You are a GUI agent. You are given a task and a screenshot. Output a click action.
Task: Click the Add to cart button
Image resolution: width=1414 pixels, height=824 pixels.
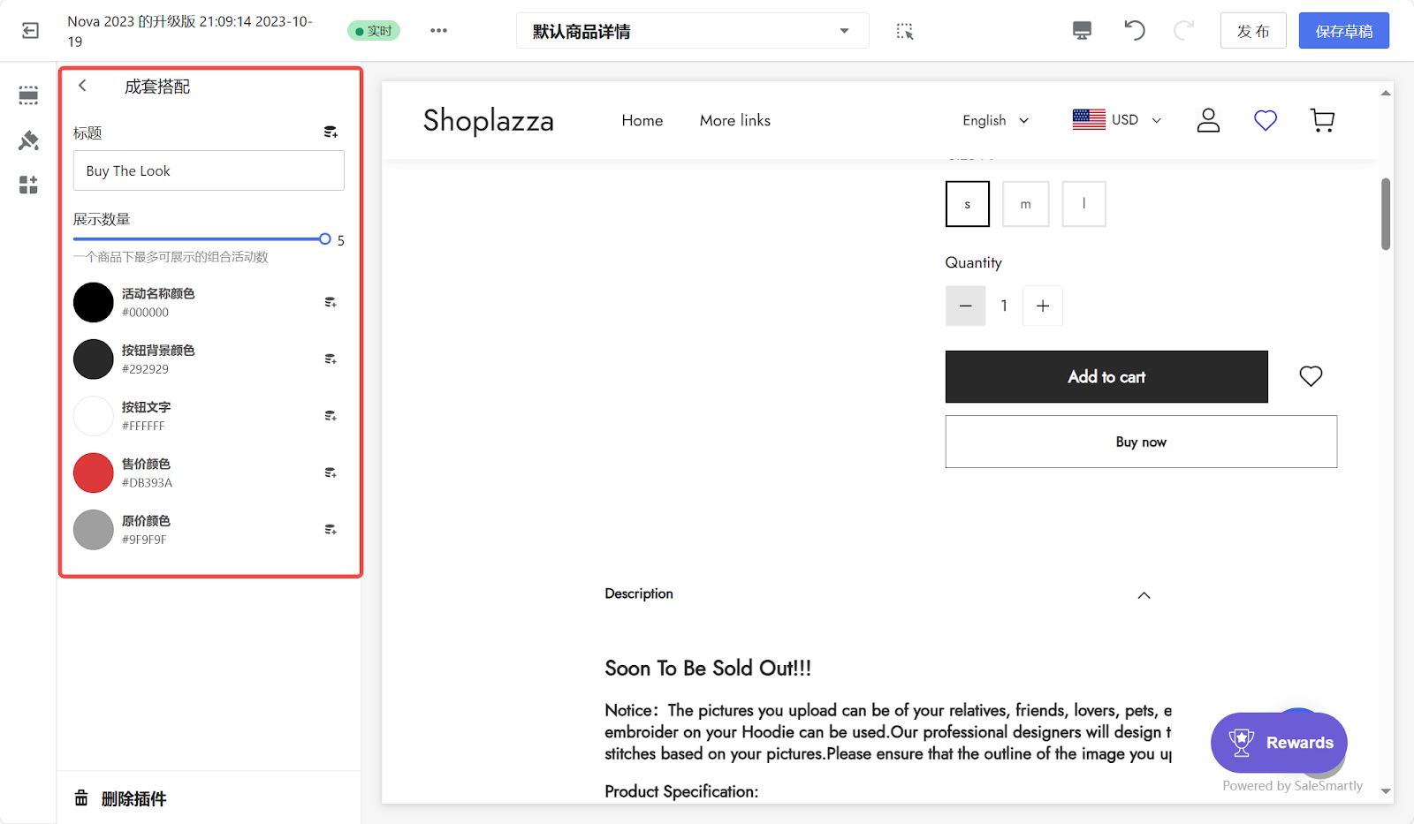coord(1106,377)
